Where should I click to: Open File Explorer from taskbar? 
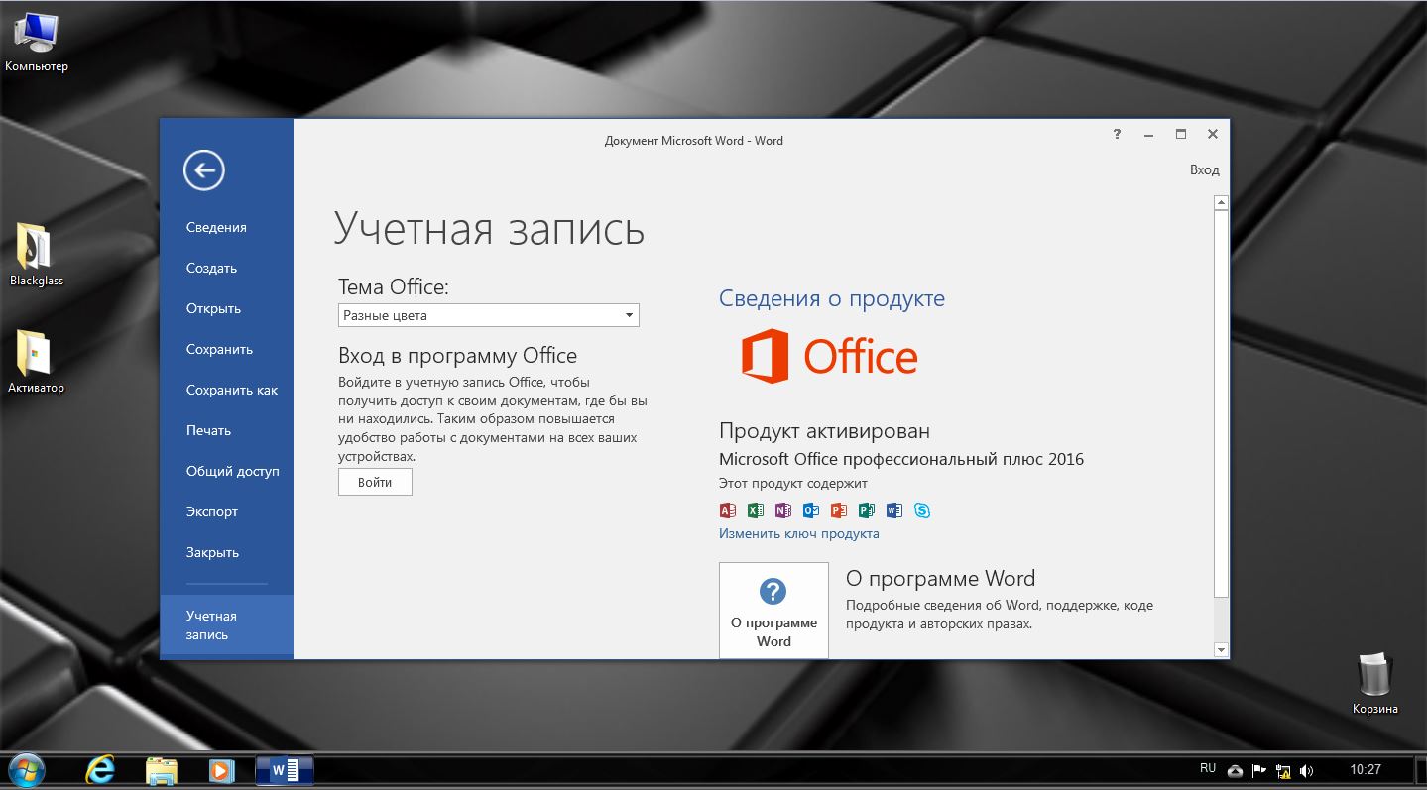coord(162,770)
